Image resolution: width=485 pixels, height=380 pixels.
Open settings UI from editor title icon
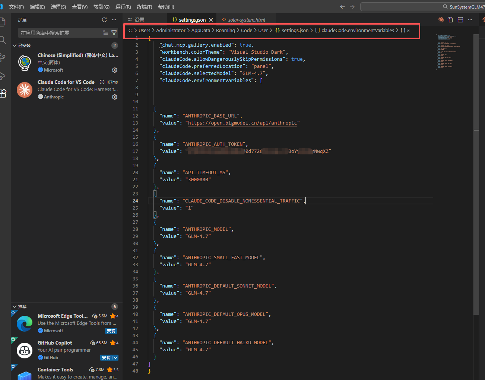[x=450, y=20]
